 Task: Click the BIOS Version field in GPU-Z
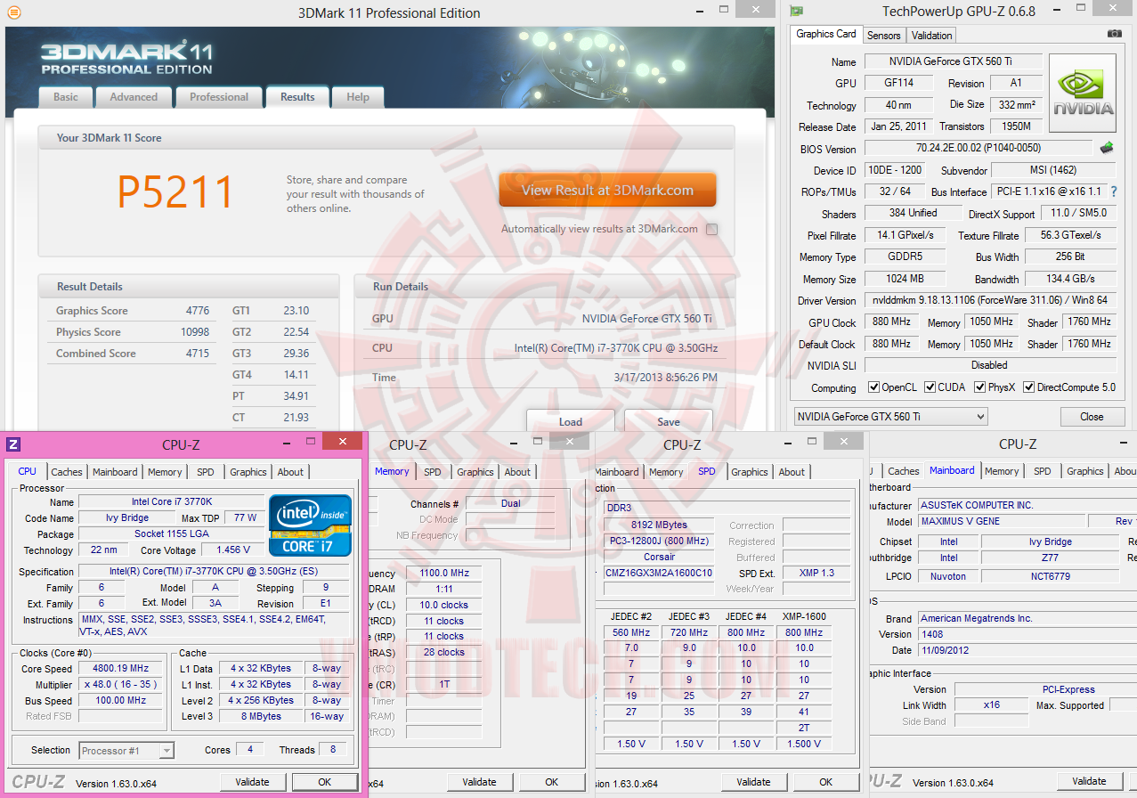pos(979,148)
